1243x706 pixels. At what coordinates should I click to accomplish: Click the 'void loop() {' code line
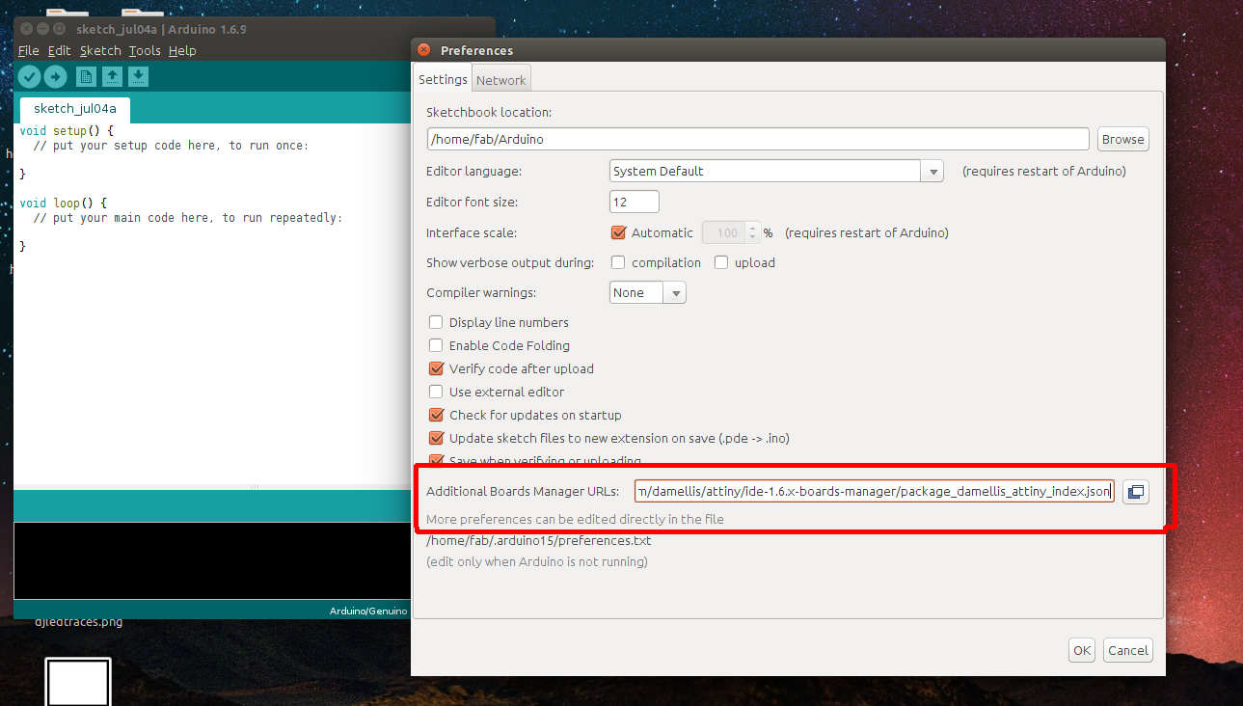(63, 203)
